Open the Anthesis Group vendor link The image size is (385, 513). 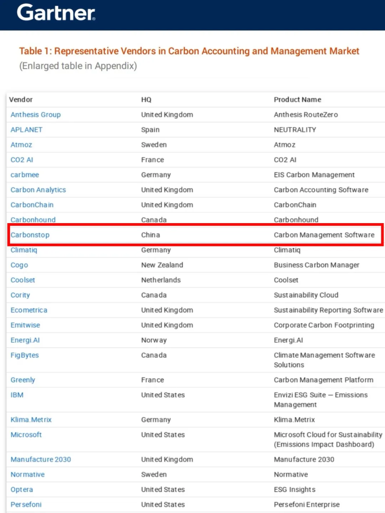click(x=35, y=115)
